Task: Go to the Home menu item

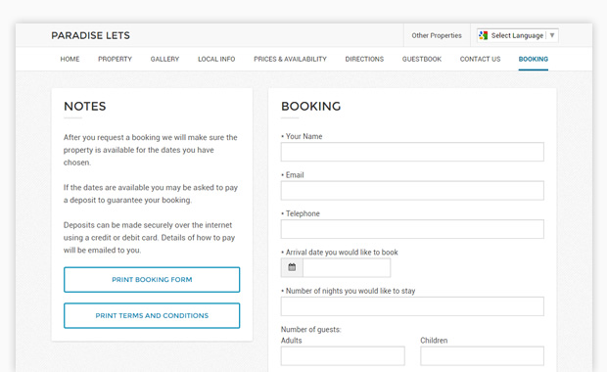Action: coord(70,59)
